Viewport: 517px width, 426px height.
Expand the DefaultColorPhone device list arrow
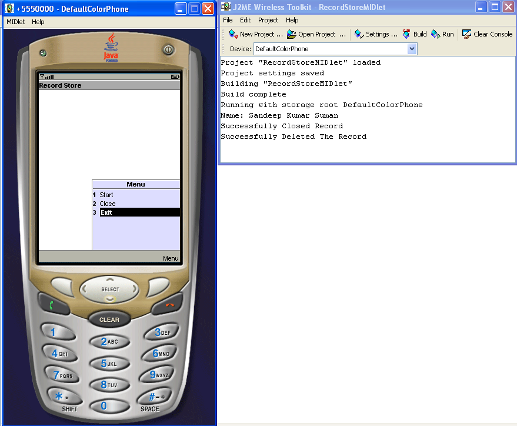click(x=412, y=49)
